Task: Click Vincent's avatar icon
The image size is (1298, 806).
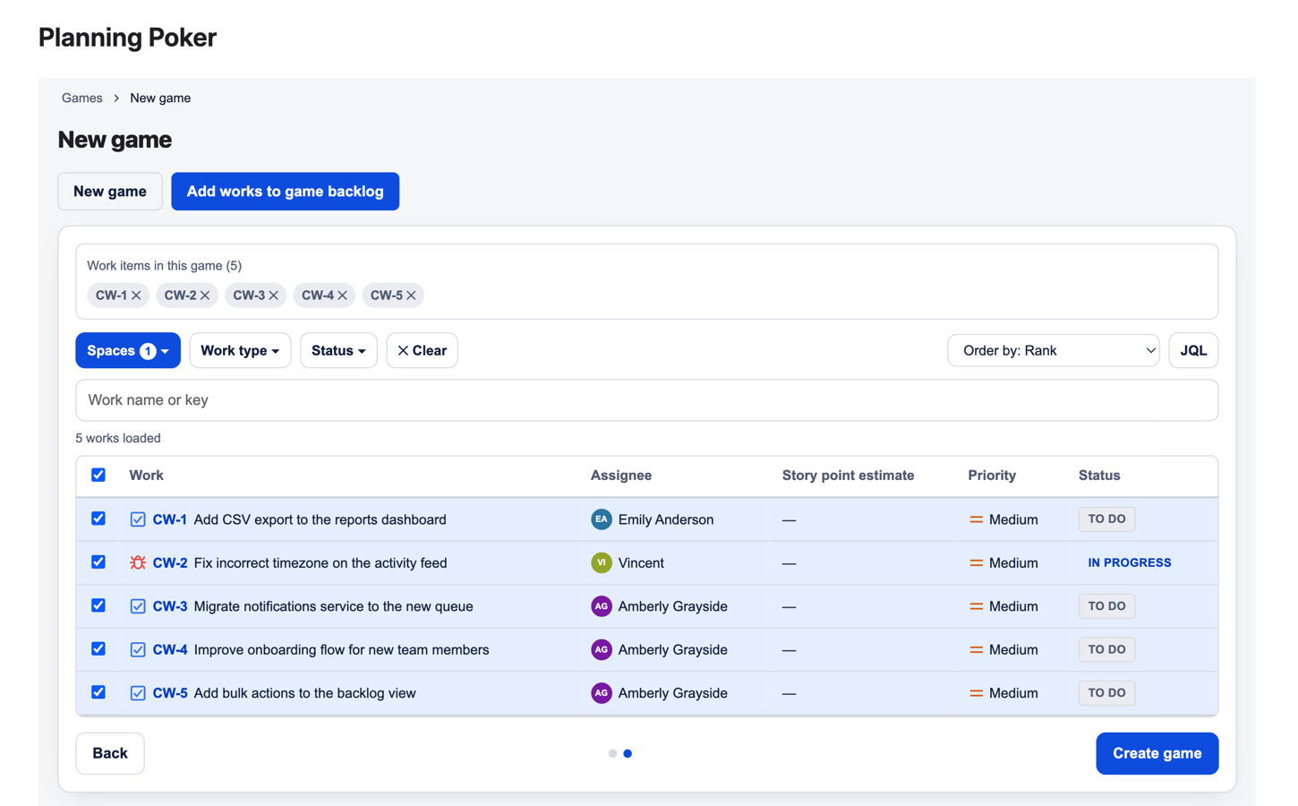Action: (x=602, y=563)
